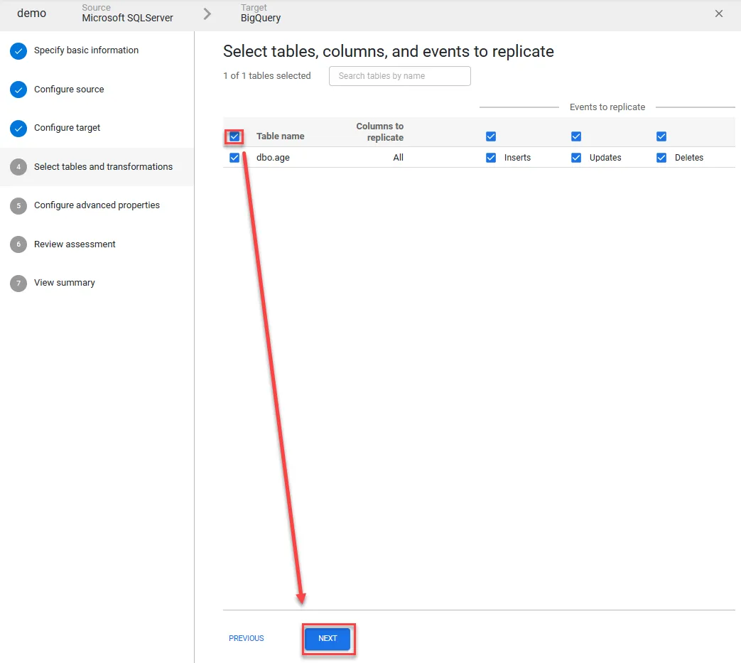Click the Deletes label in dbo.age row
This screenshot has height=663, width=741.
click(689, 158)
